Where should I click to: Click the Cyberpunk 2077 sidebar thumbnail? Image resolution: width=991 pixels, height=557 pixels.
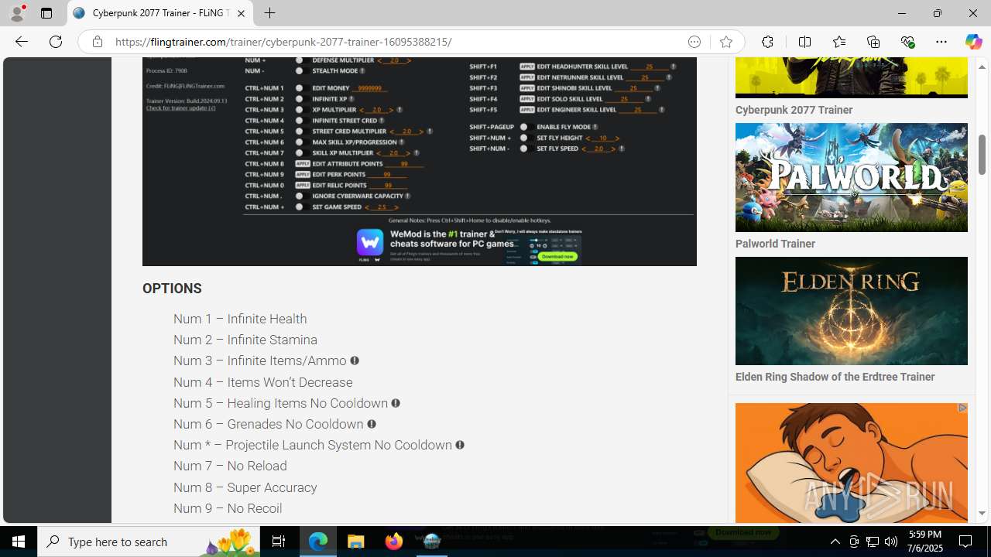coord(852,77)
